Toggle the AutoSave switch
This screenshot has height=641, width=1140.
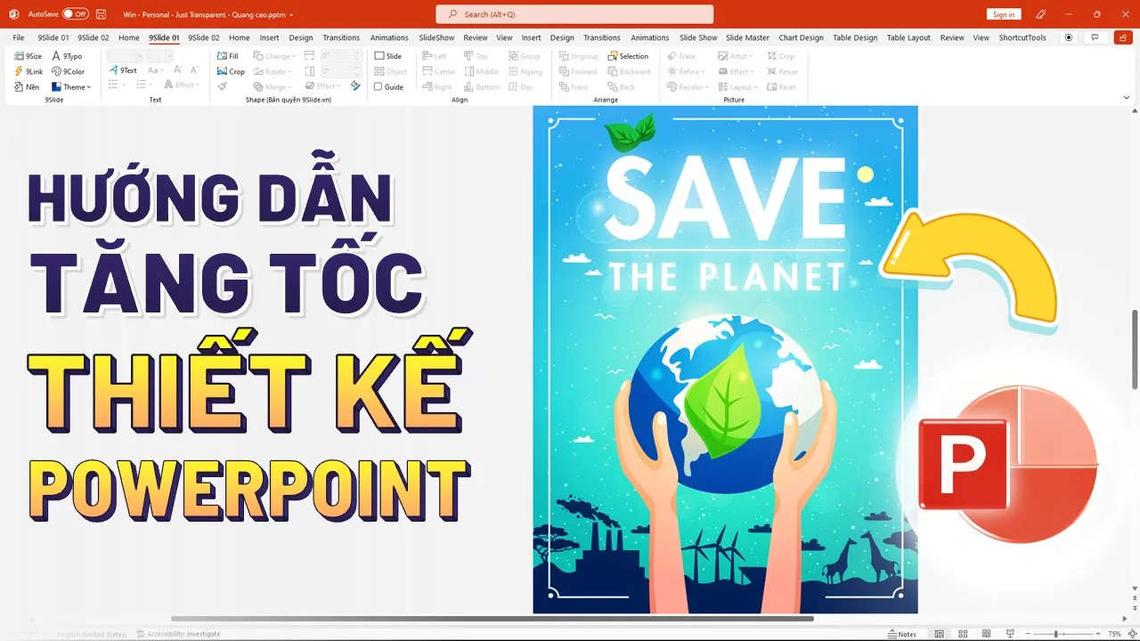click(75, 14)
